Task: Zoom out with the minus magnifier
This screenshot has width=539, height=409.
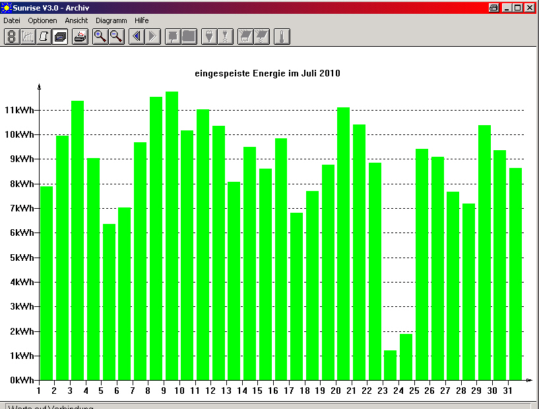Action: point(117,36)
